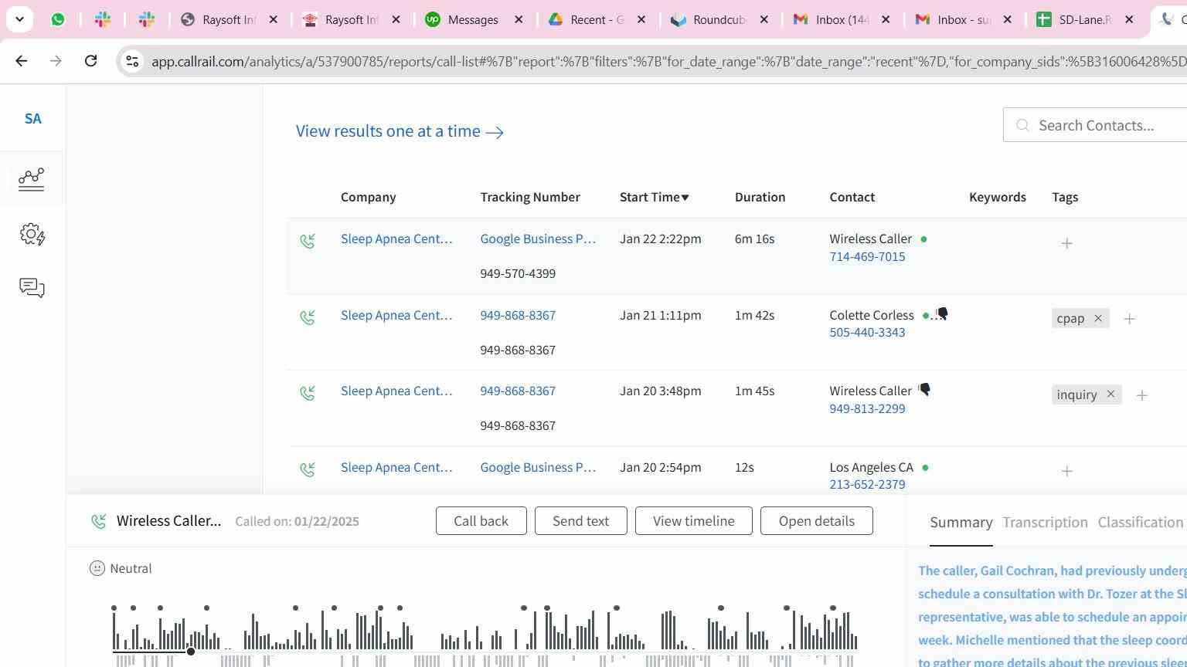Click the SA account logo
Image resolution: width=1187 pixels, height=667 pixels.
(x=32, y=119)
